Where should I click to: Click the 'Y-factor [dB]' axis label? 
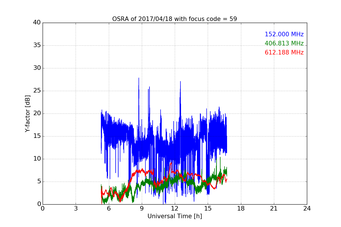28,113
